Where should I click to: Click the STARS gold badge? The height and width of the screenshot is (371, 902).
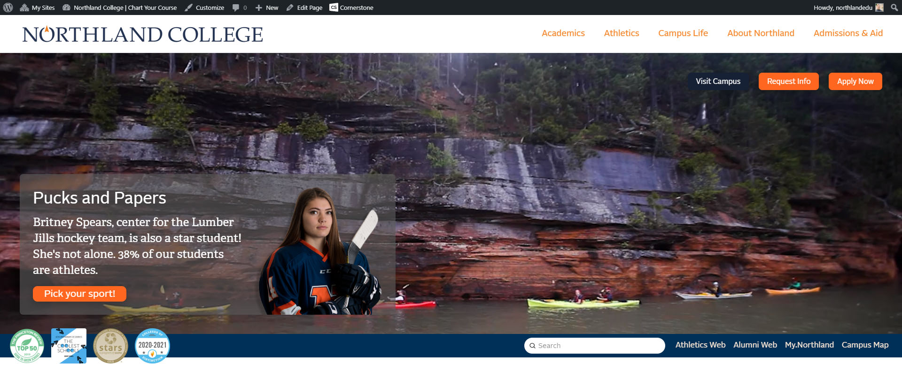pyautogui.click(x=110, y=346)
